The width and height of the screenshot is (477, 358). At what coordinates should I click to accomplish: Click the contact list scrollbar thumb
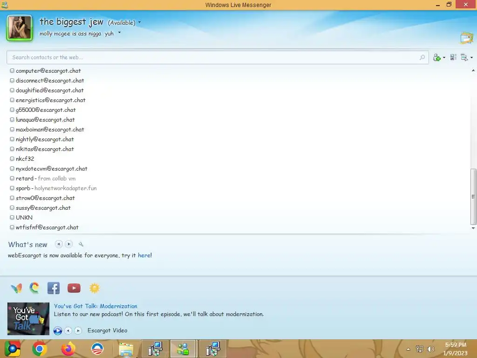click(x=473, y=197)
